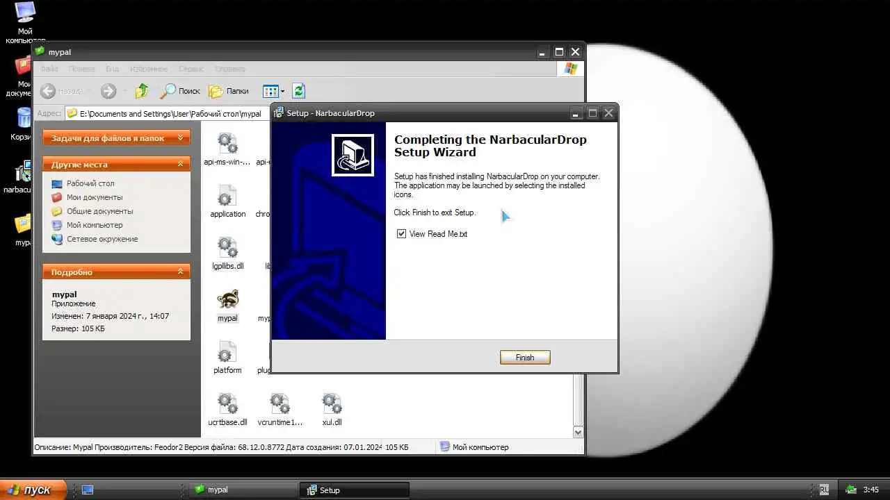
Task: Open the Вид menu
Action: [x=113, y=69]
